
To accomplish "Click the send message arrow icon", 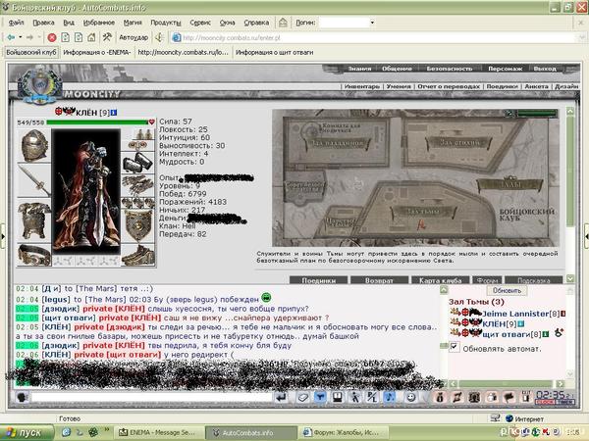I will point(281,397).
